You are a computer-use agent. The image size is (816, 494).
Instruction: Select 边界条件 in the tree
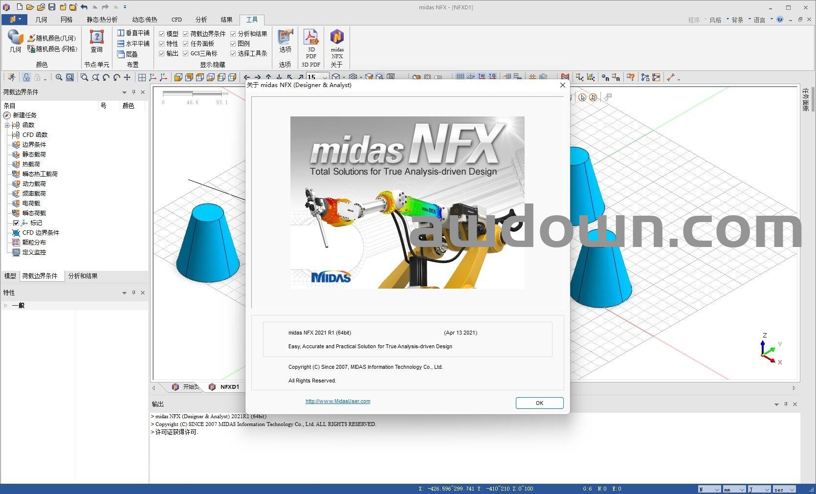coord(34,145)
